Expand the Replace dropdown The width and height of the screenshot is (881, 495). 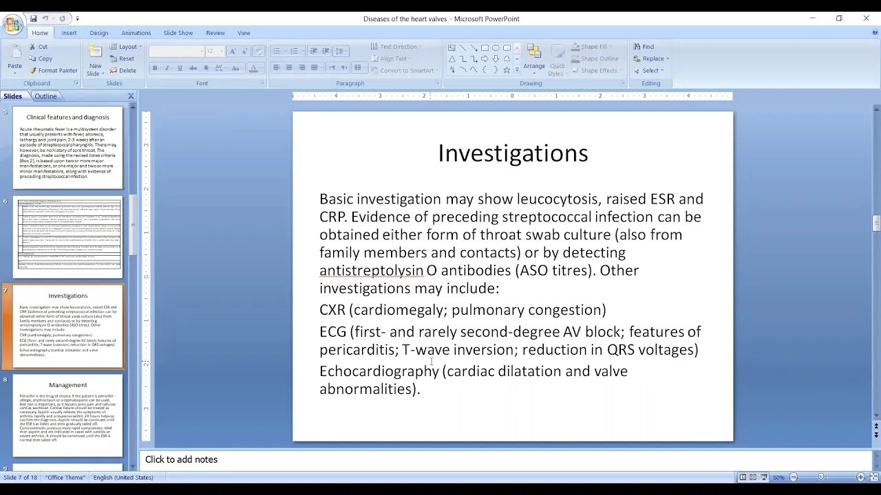click(668, 58)
